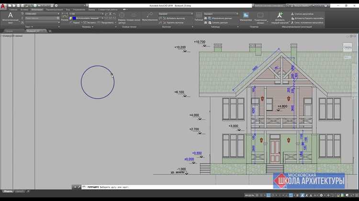This screenshot has height=201, width=359.
Task: Click the annotation monitor plus icon in status bar
Action: coord(328,195)
